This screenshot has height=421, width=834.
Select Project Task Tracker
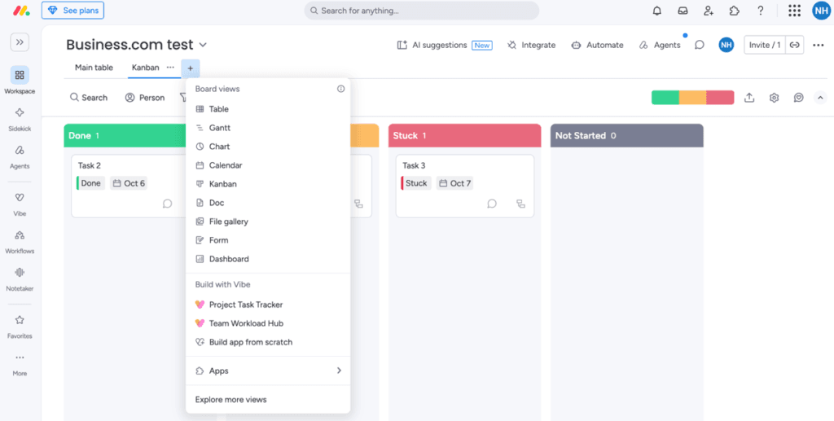(x=267, y=305)
